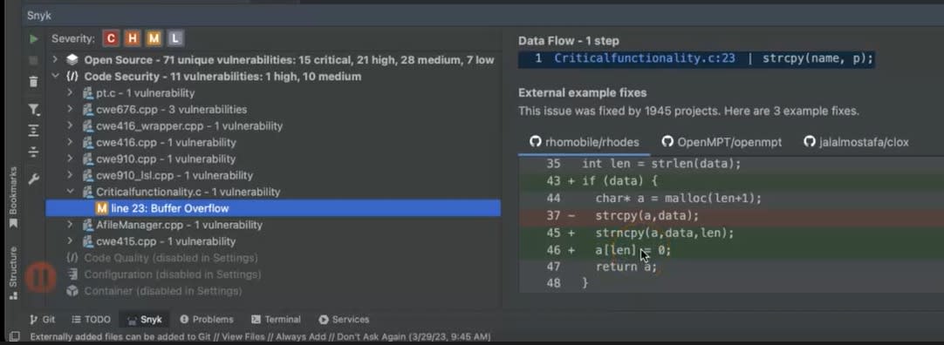Open the Snyk tool window tab
This screenshot has height=345, width=944.
[x=145, y=319]
